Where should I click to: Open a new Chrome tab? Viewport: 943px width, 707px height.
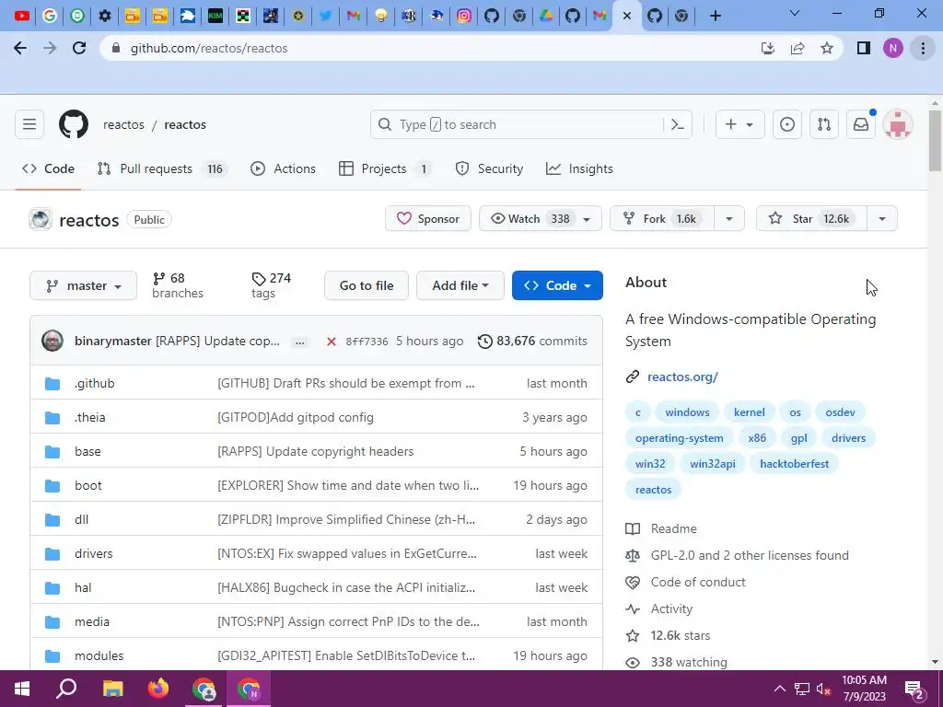point(715,16)
